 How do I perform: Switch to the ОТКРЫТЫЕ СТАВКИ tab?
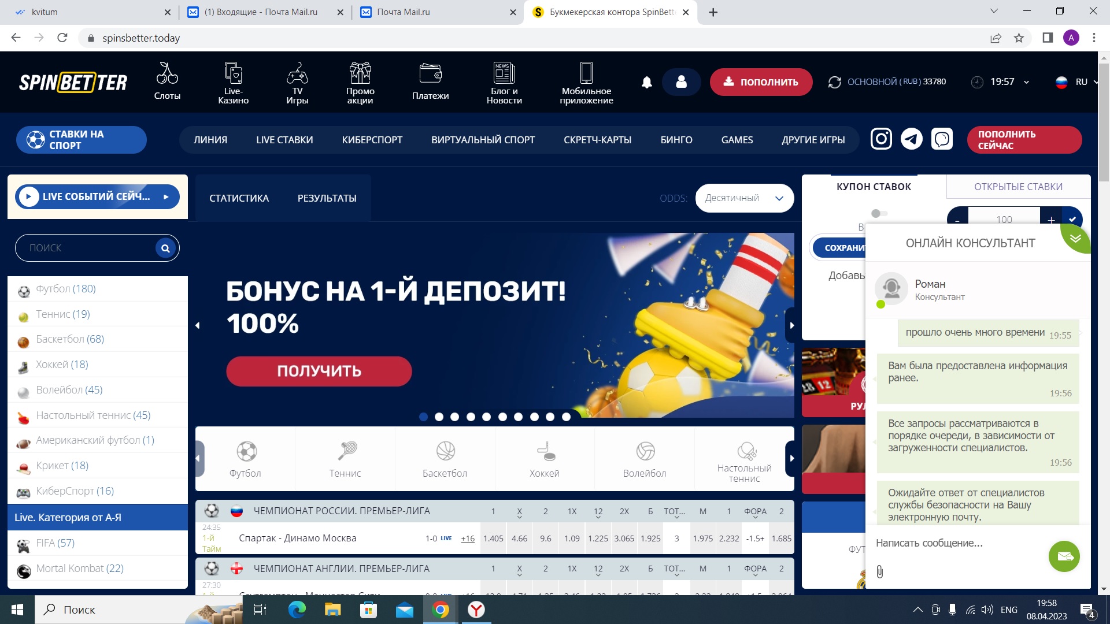pos(1018,187)
